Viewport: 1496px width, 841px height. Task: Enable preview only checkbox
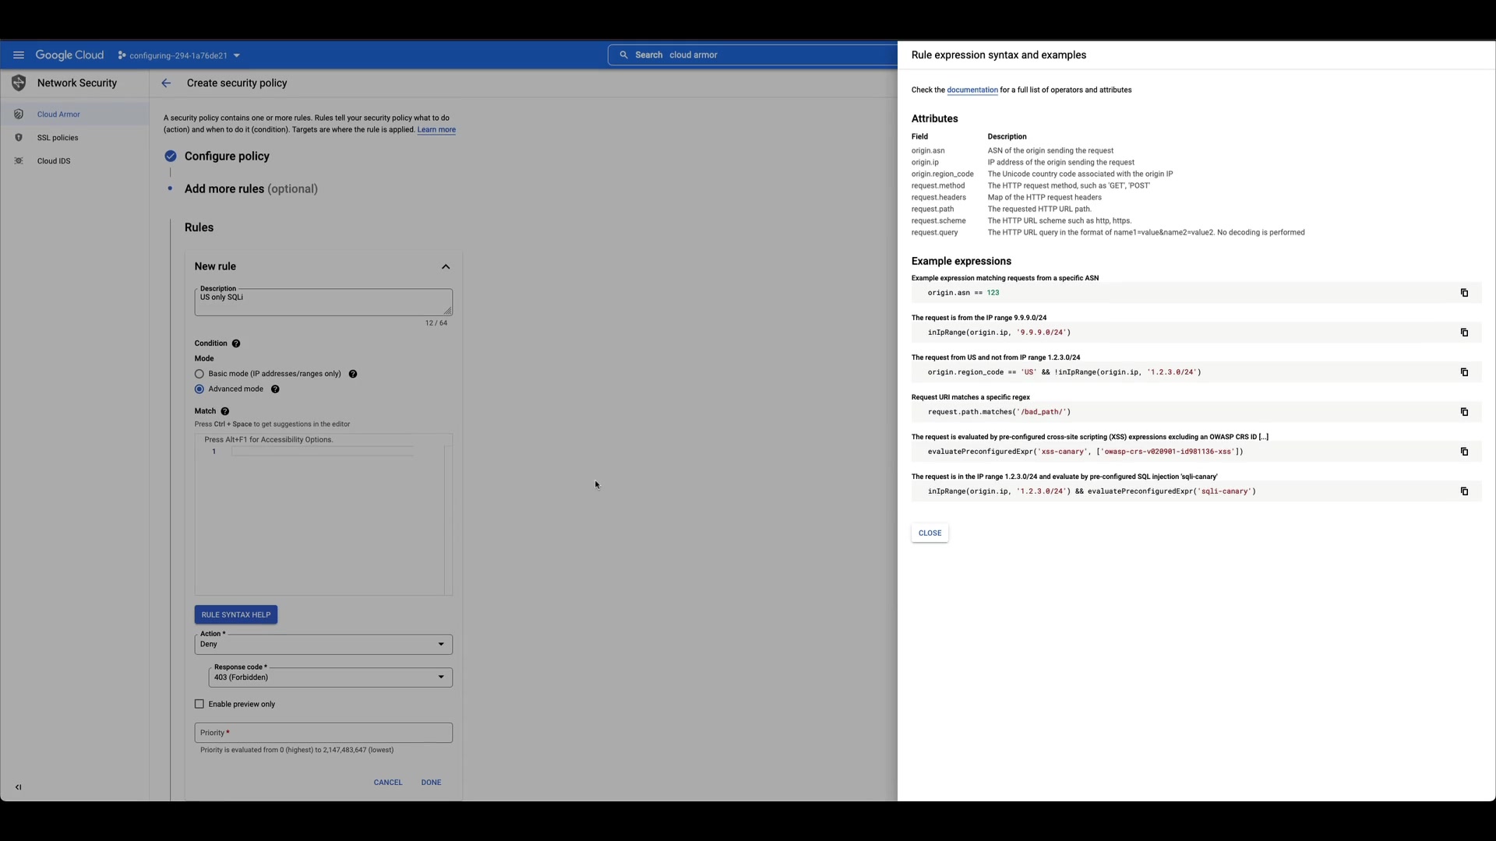(x=199, y=704)
